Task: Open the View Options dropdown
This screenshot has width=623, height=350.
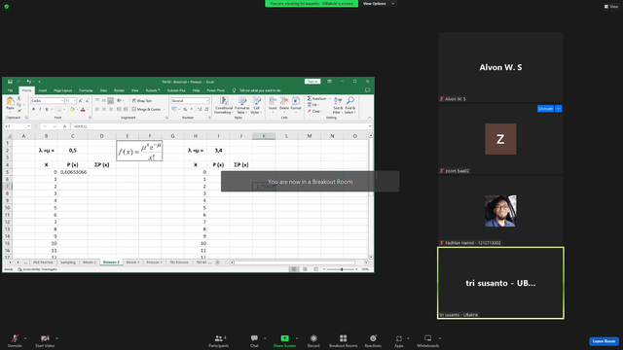Action: (x=379, y=4)
